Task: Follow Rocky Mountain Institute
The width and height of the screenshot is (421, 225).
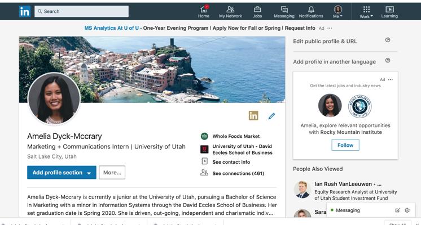Action: [345, 145]
